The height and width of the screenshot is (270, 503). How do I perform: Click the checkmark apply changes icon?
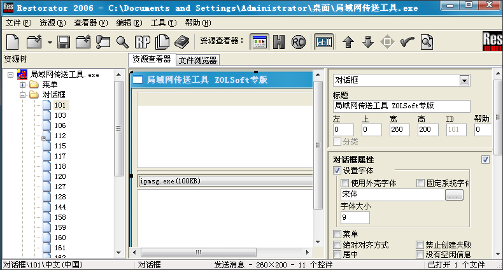point(407,42)
